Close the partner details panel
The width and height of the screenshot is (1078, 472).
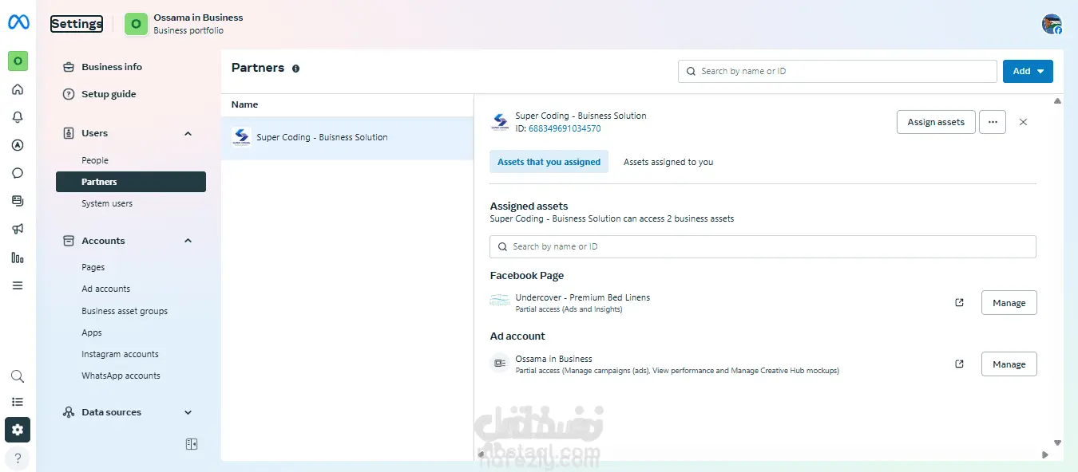(x=1023, y=122)
